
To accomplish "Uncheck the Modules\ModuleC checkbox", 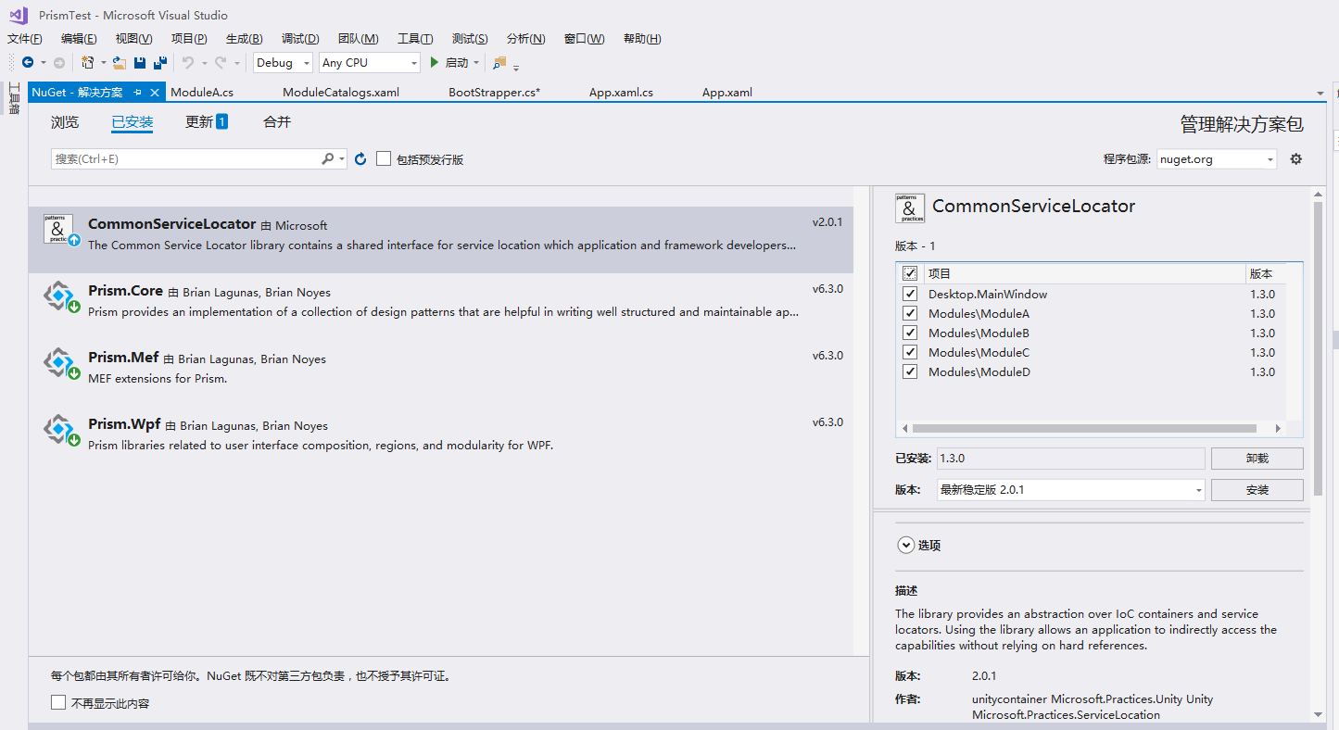I will tap(910, 352).
